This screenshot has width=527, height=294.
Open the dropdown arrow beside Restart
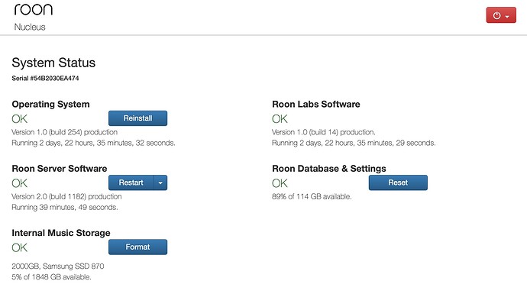coord(160,183)
